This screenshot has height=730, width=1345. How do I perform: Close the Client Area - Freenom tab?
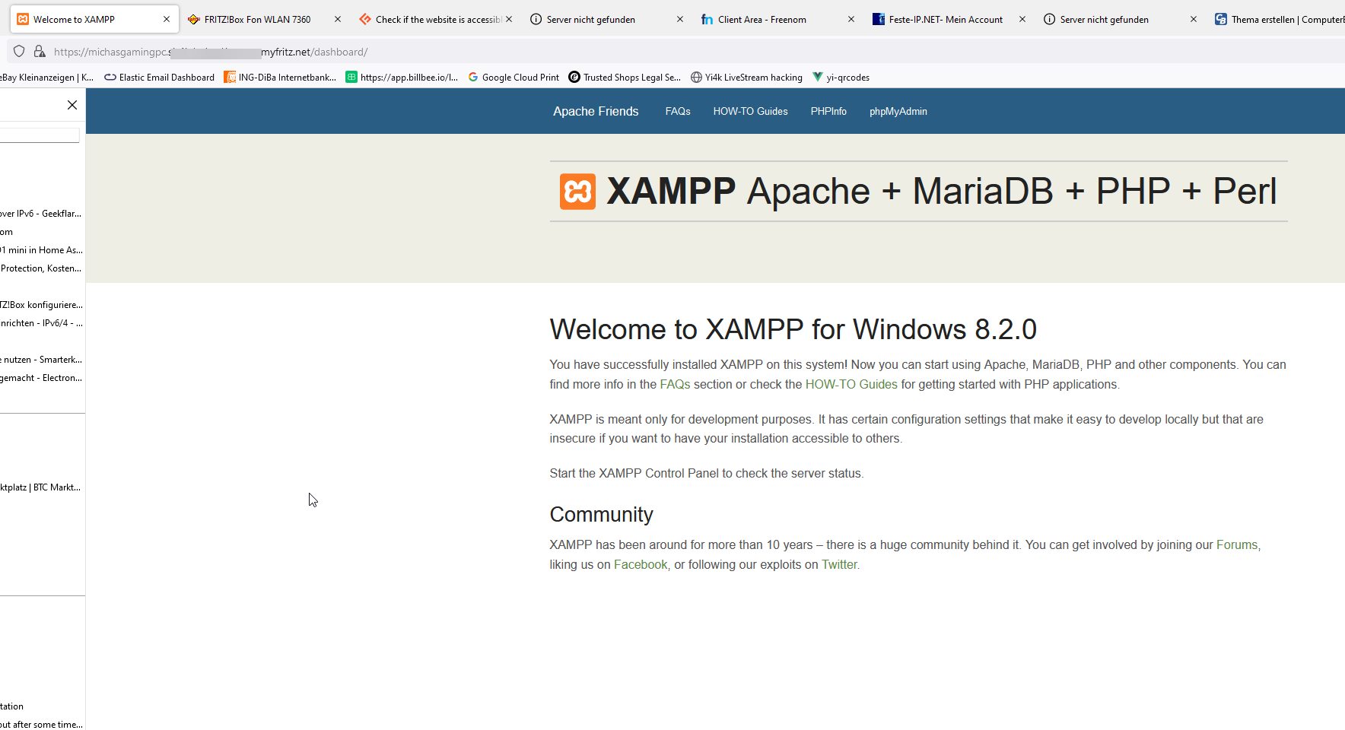(x=851, y=19)
